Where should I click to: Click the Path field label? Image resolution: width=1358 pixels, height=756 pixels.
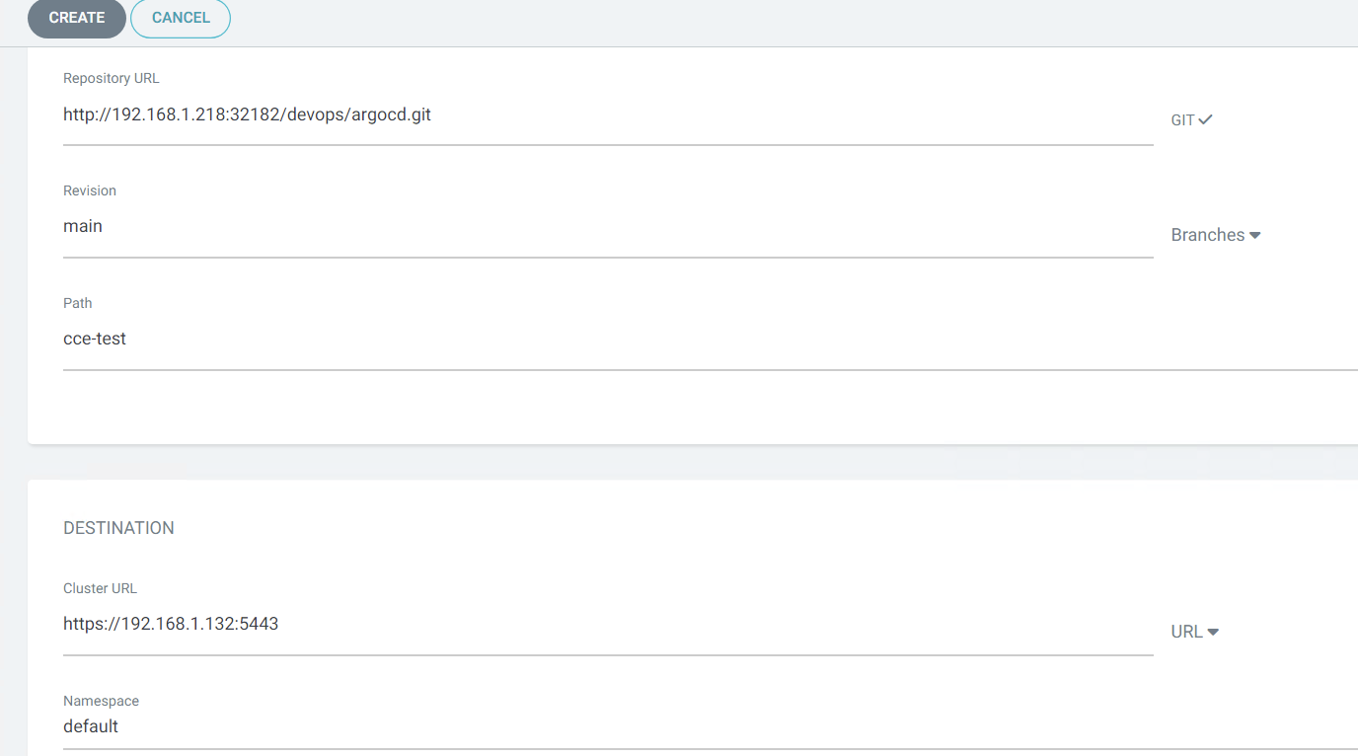click(78, 304)
